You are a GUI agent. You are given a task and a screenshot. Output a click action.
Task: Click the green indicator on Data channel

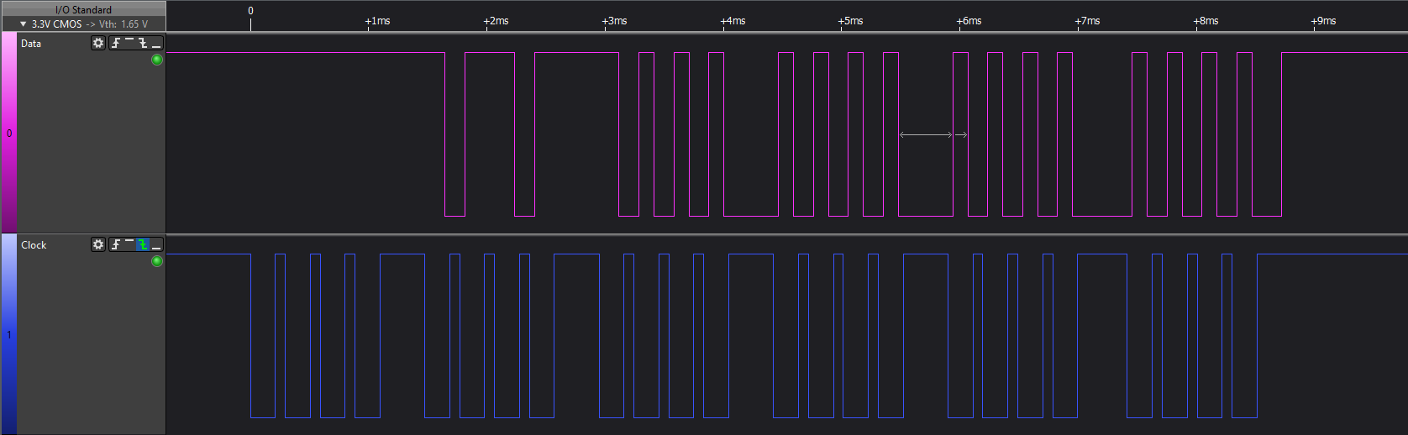pos(156,60)
